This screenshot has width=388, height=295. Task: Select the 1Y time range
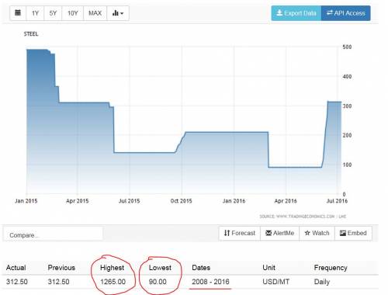(x=35, y=13)
